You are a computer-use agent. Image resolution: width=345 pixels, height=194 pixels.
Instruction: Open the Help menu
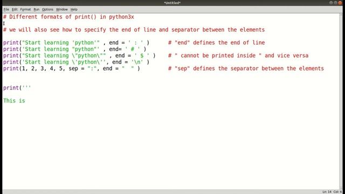(74, 10)
